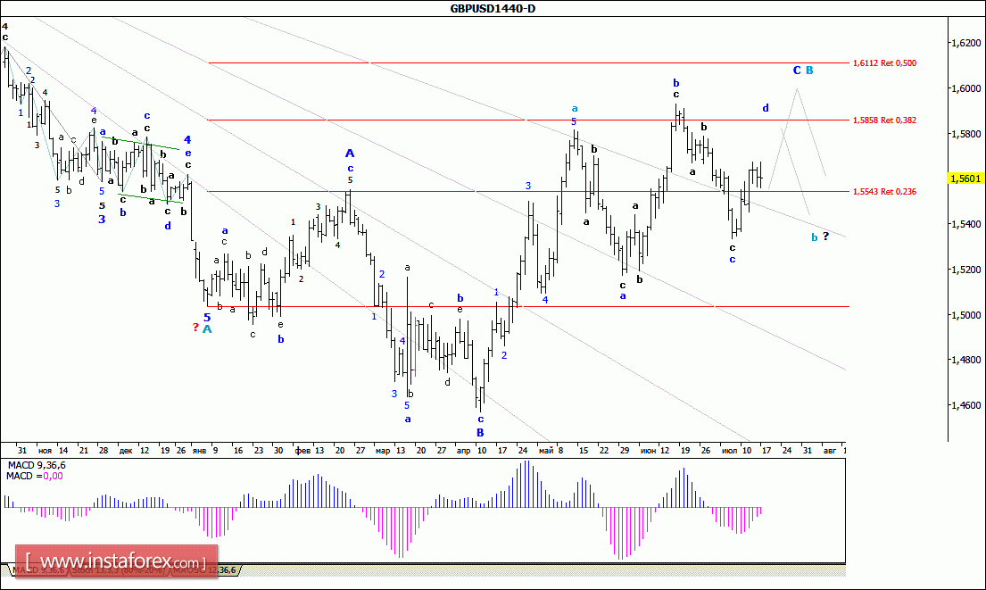Click the 1,5200 price axis label
The image size is (986, 590).
966,270
